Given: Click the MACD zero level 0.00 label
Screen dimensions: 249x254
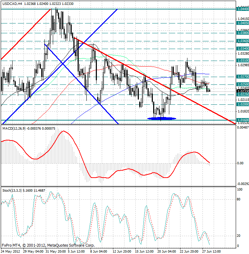Looking at the screenshot, I should (240, 163).
